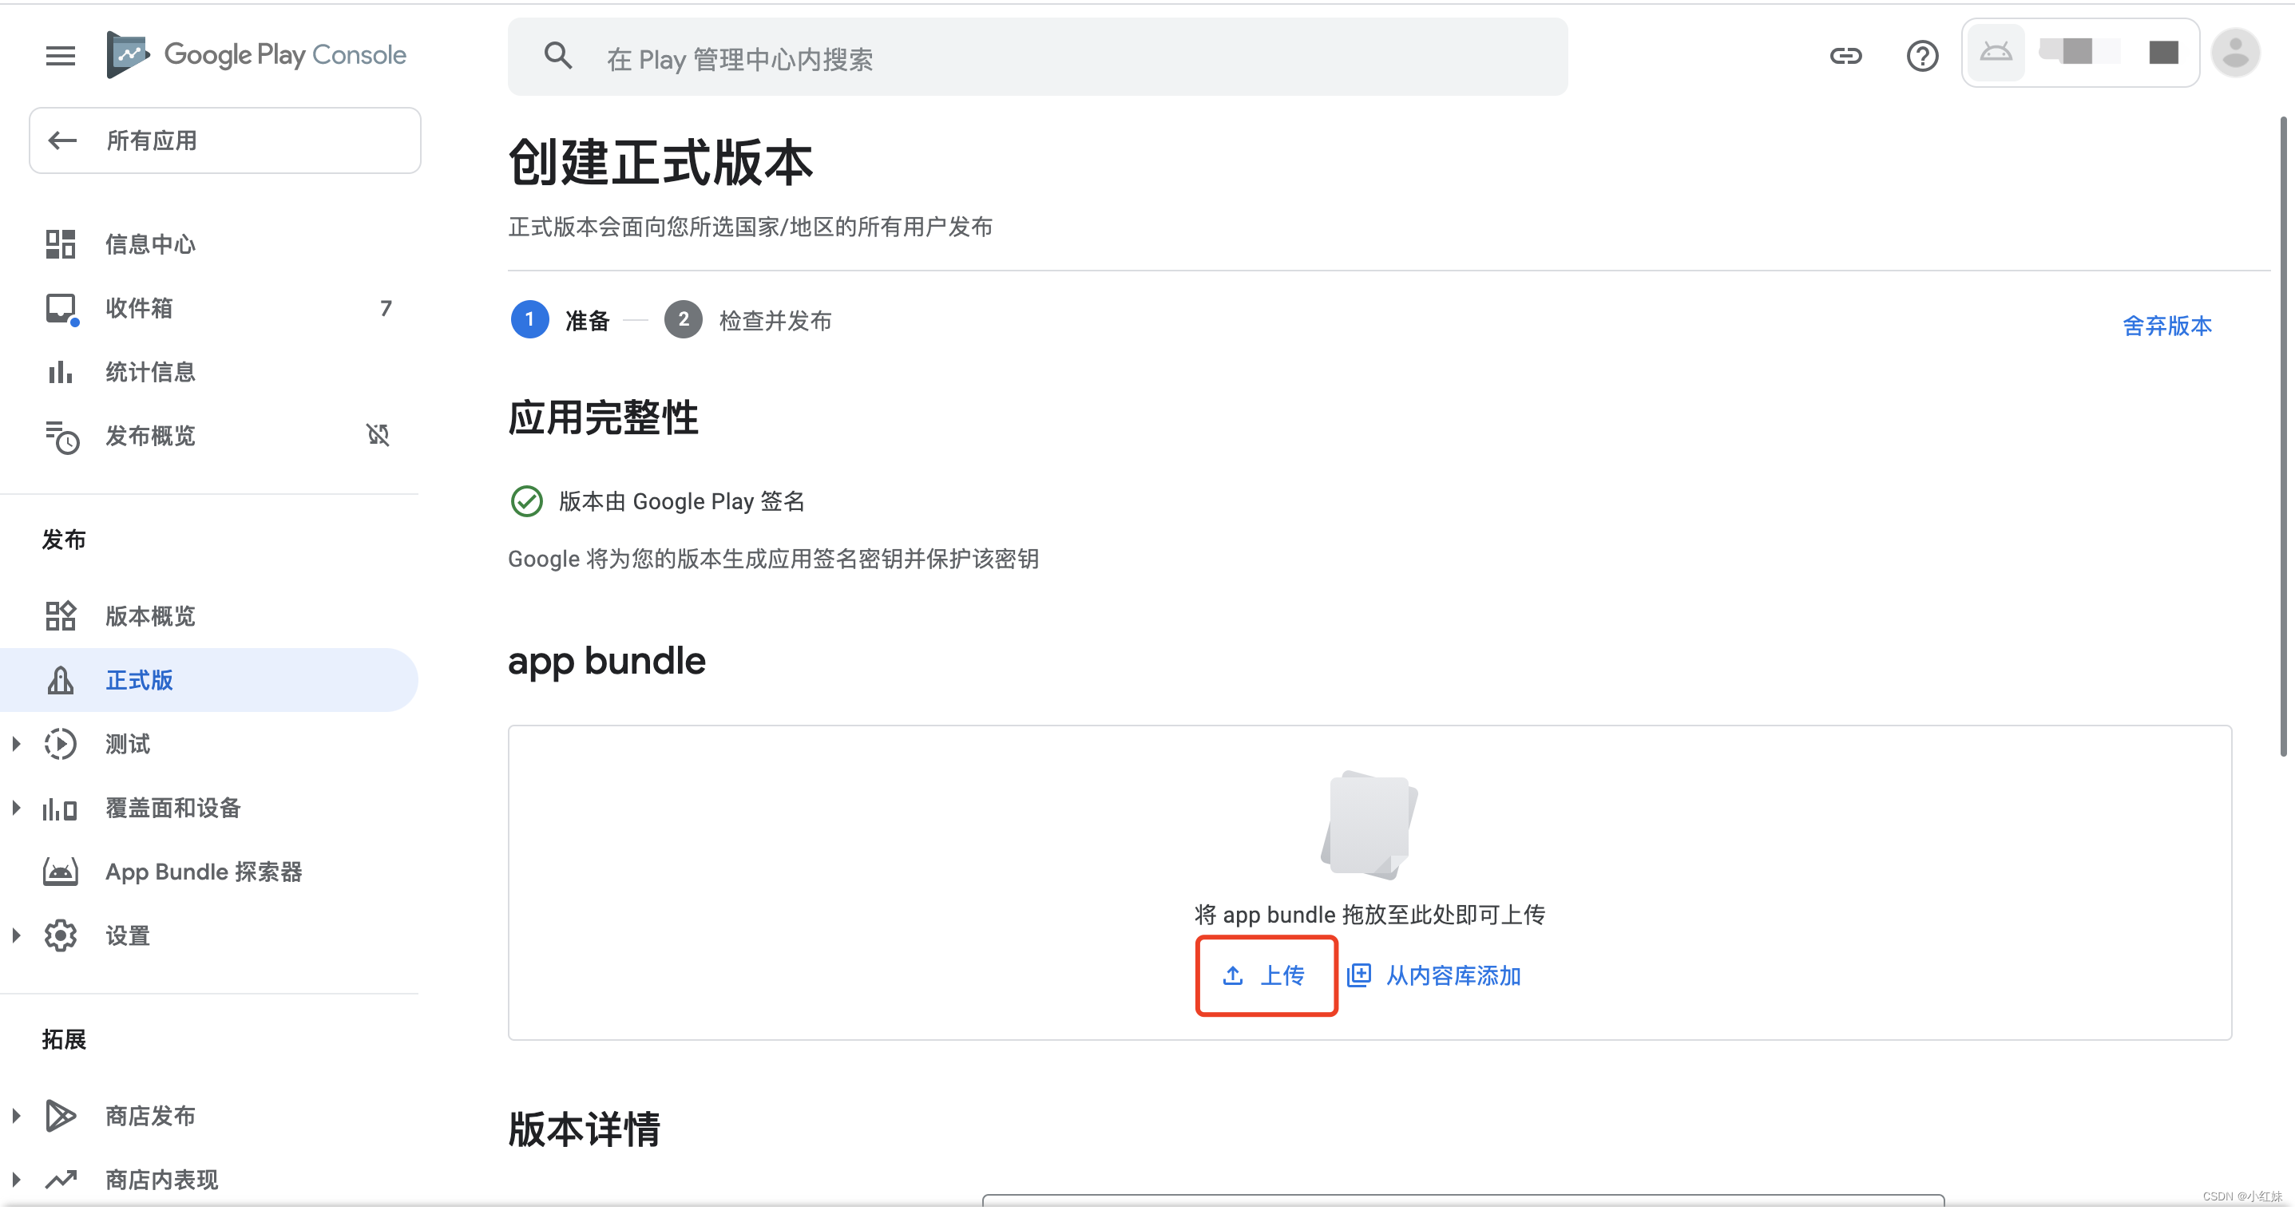Click the 信息中心 dashboard icon
This screenshot has height=1210, width=2295.
pyautogui.click(x=61, y=243)
